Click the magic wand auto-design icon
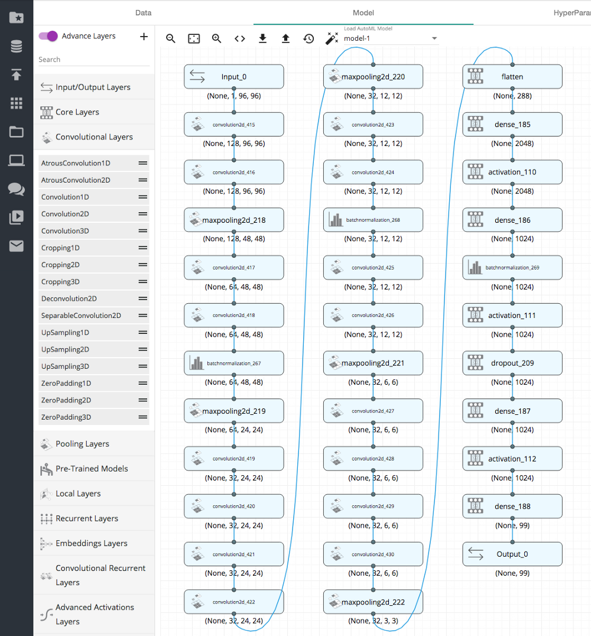 332,38
